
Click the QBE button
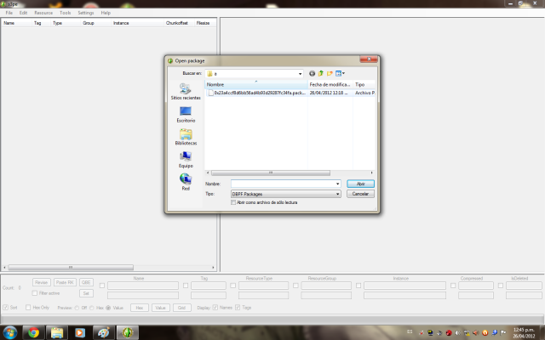click(86, 282)
